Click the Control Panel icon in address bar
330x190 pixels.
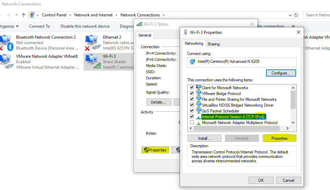coord(32,15)
